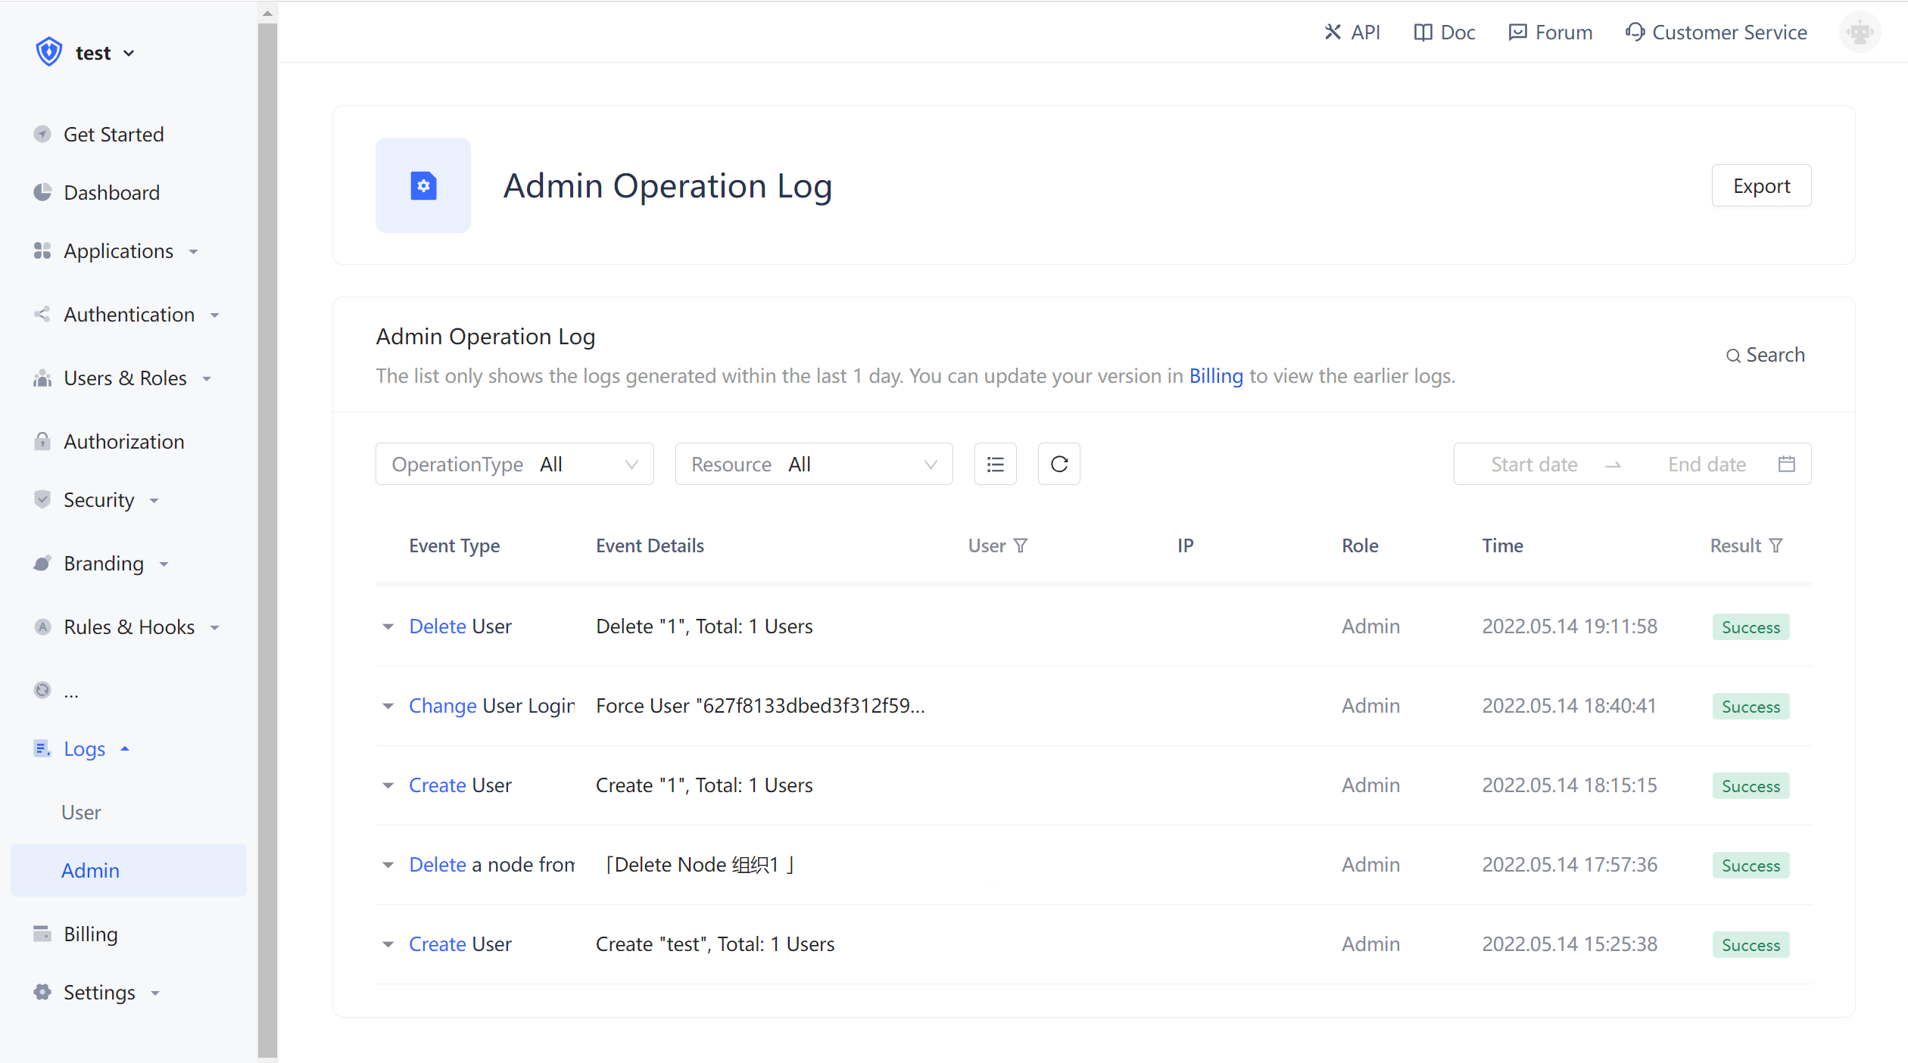Viewport: 1908px width, 1063px height.
Task: Click the sidebar vertical scrollbar
Action: [267, 530]
